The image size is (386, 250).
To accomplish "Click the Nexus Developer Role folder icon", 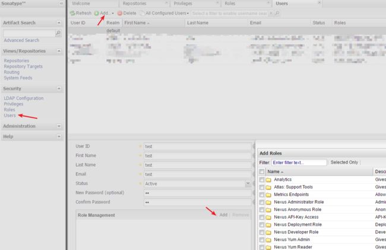I will 268,232.
